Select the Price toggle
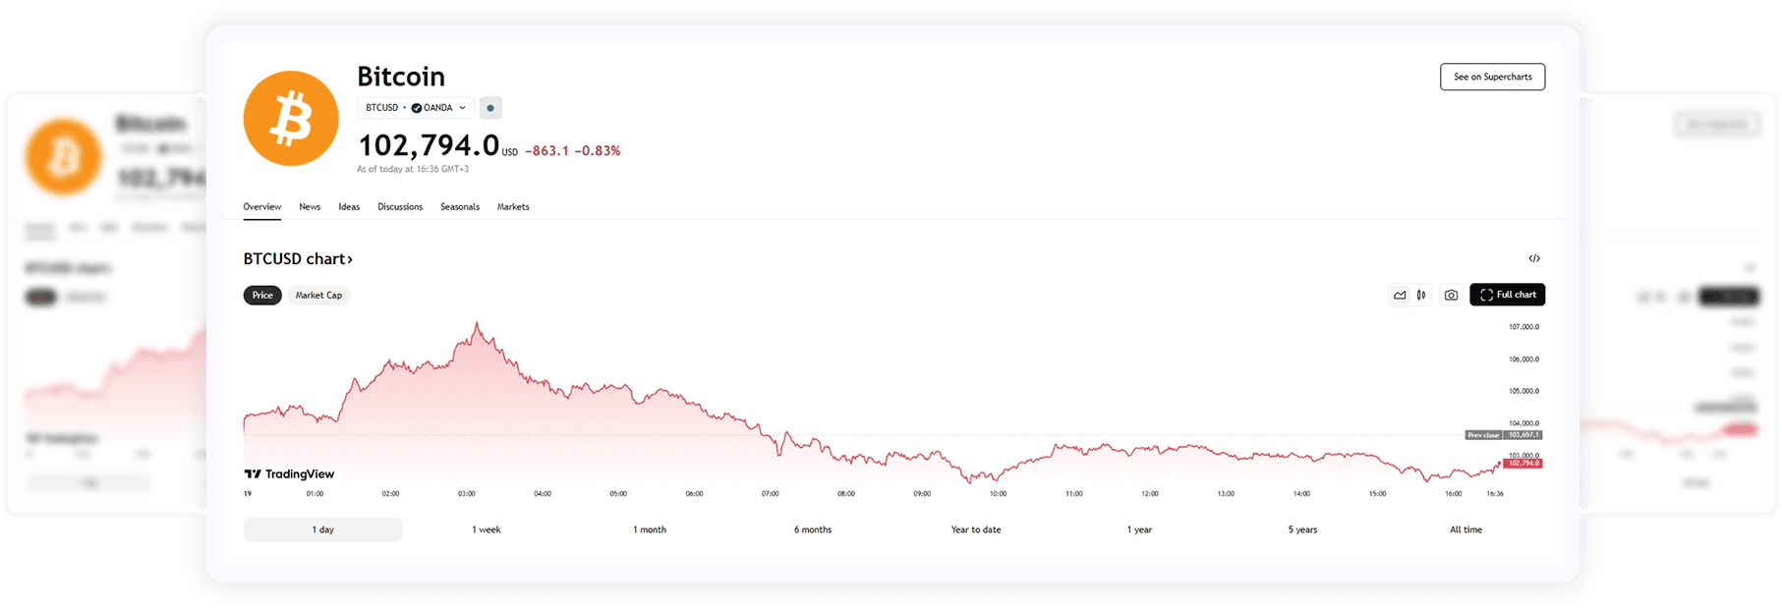Image resolution: width=1782 pixels, height=608 pixels. (262, 295)
